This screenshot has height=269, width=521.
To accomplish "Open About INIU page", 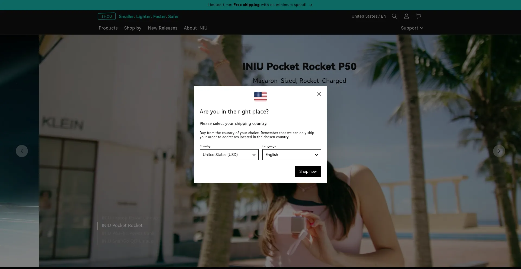I will pos(196,28).
